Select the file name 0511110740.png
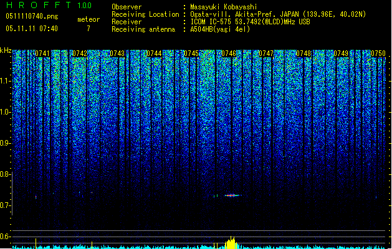The height and width of the screenshot is (249, 392). pos(32,16)
